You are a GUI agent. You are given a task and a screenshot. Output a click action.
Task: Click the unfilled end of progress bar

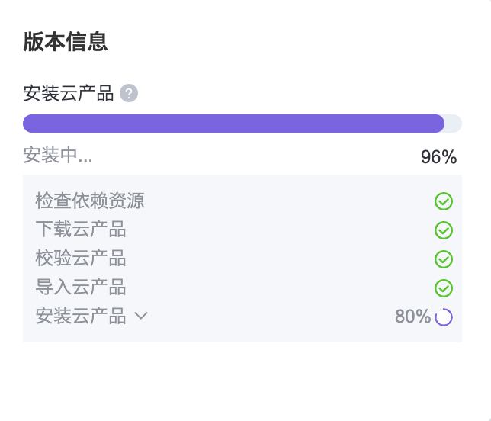tap(454, 124)
